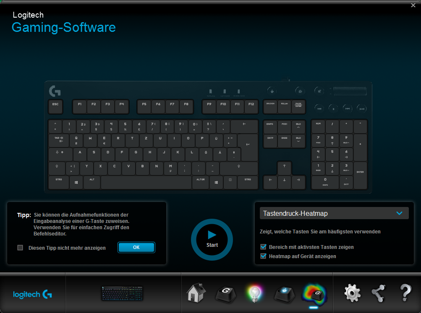Click the next track button on keyboard image
Viewport: 421px width, 313px height.
point(362,109)
